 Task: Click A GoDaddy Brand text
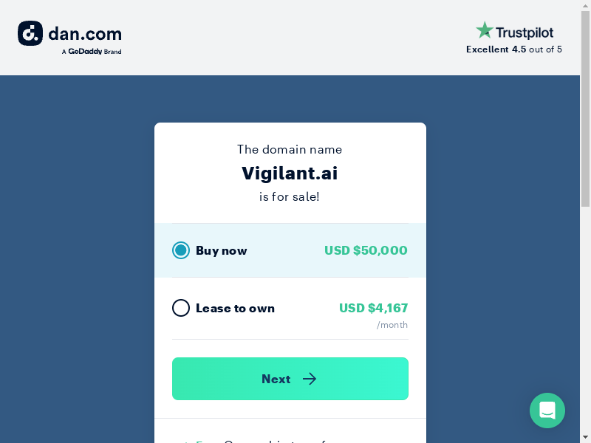point(92,52)
